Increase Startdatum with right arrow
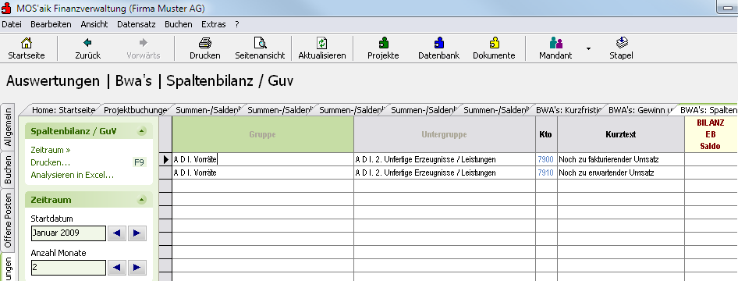Screen dimensions: 738x281 tap(137, 233)
